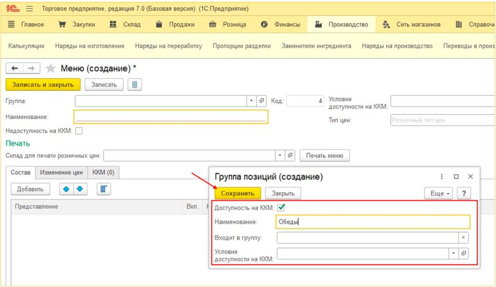Image resolution: width=496 pixels, height=287 pixels.
Task: Open the Склад section
Action: pos(125,24)
